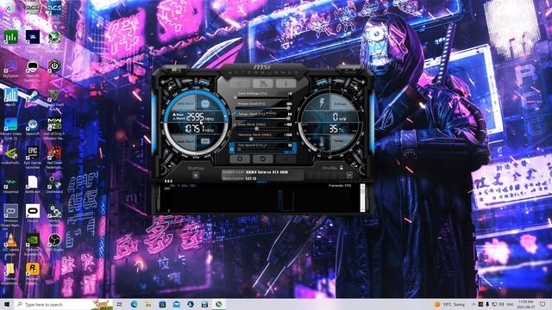Toggle the Profile lock icon
The width and height of the screenshot is (552, 310).
342,168
